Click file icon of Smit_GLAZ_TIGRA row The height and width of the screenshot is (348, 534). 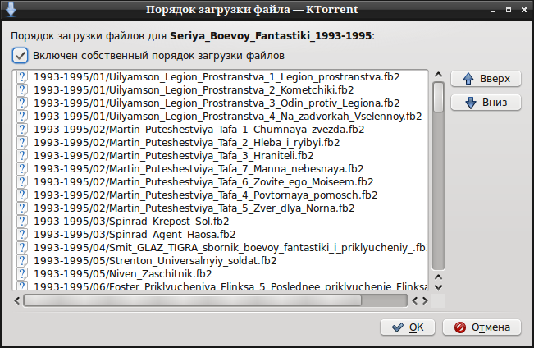[x=22, y=247]
